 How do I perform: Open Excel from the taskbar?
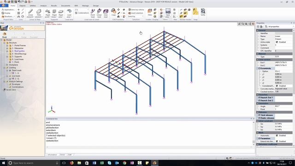pyautogui.click(x=102, y=163)
